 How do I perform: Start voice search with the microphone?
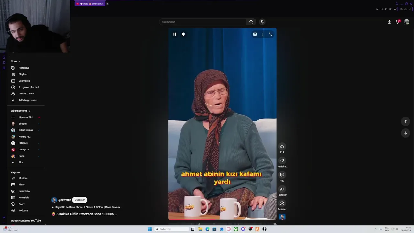click(x=262, y=22)
